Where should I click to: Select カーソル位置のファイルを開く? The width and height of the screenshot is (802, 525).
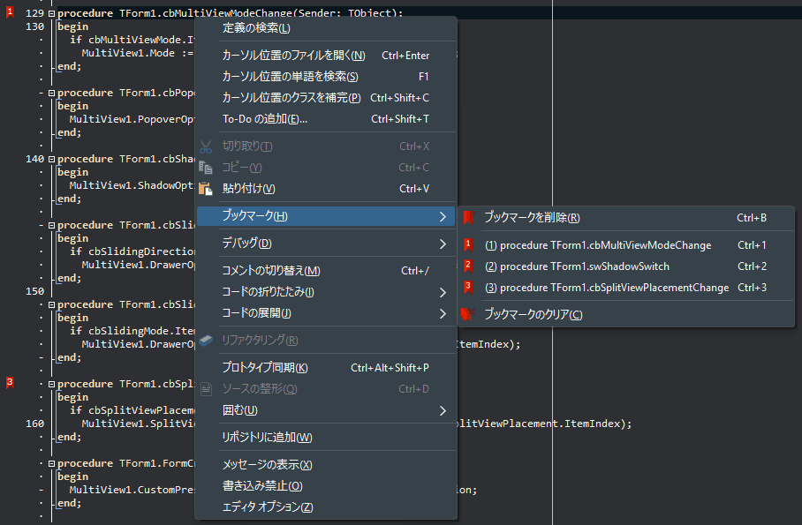[x=326, y=56]
